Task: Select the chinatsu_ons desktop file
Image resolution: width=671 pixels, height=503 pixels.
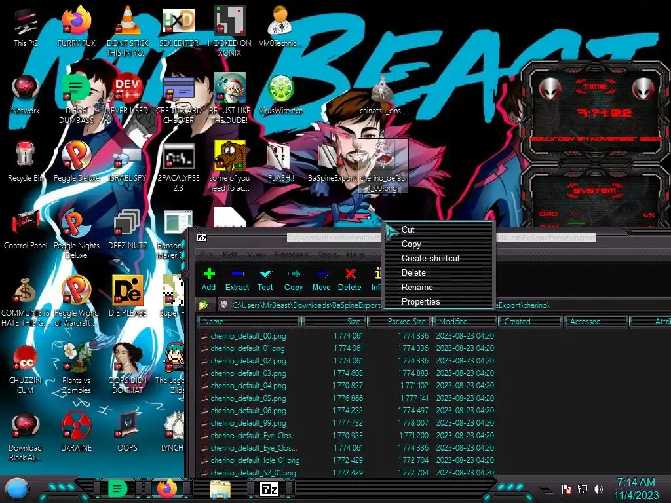Action: 383,95
